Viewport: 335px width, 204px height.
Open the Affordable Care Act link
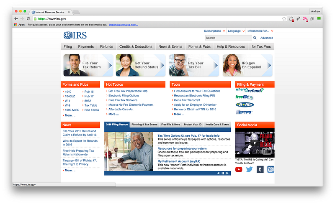tap(121, 109)
